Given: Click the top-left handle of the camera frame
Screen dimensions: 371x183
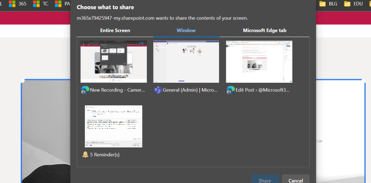Looking at the screenshot, I should point(23,80).
